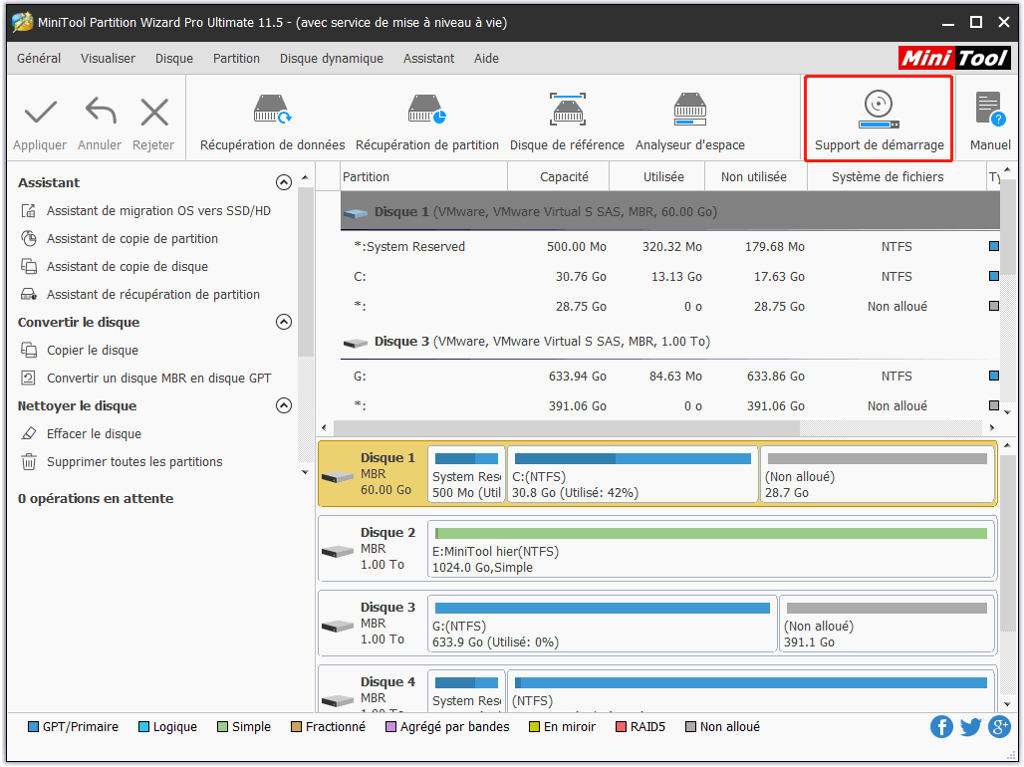
Task: Click the disk map scroll down arrow
Action: tap(1007, 703)
